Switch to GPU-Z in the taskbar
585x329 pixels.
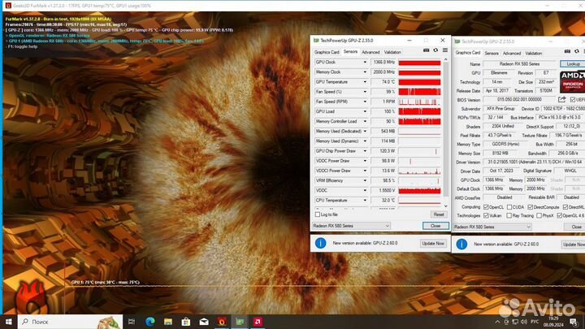coord(240,322)
